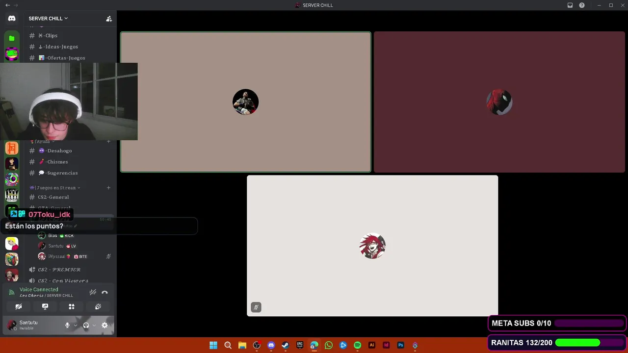This screenshot has width=628, height=353.
Task: Select the waving man server icon
Action: point(12,275)
